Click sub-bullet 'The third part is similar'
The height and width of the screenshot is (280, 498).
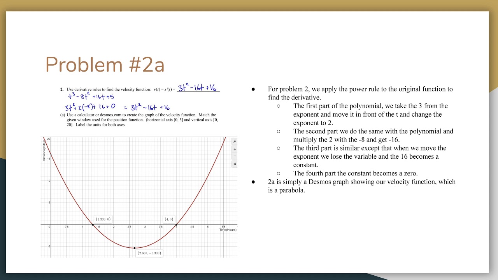pyautogui.click(x=370, y=156)
